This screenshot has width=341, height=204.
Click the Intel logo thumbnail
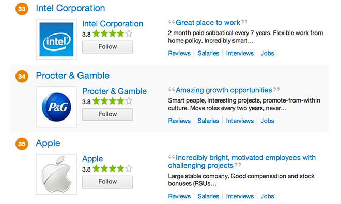[x=56, y=39]
